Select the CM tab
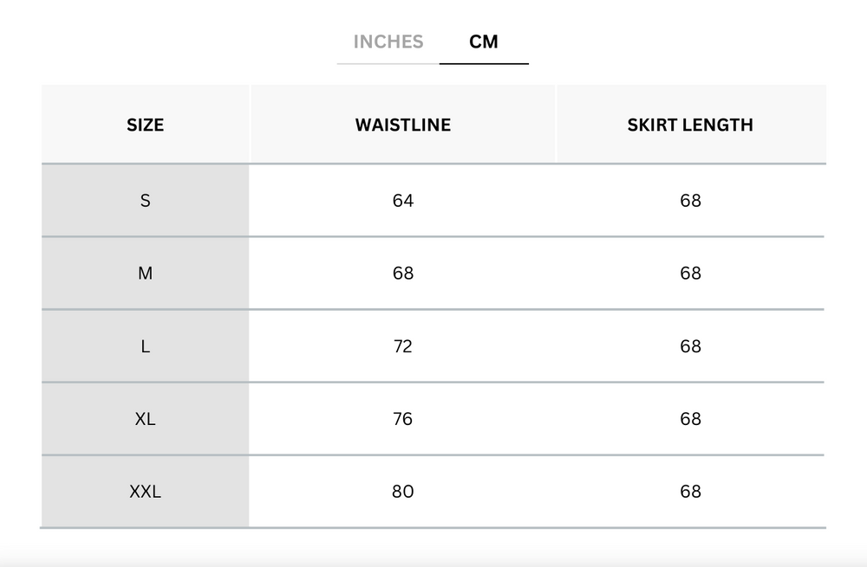Viewport: 867px width, 567px height. pos(484,42)
